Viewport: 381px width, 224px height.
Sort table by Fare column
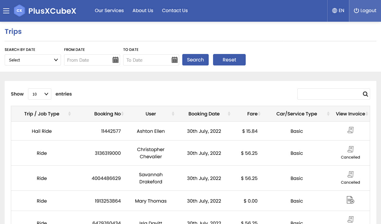(x=247, y=114)
